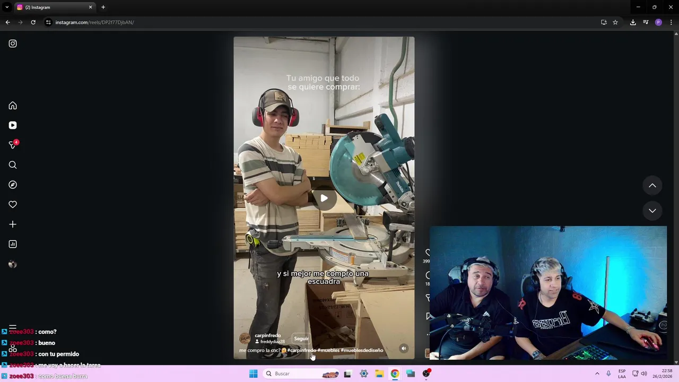Open carpinfredo's round avatar on reel

[245, 338]
